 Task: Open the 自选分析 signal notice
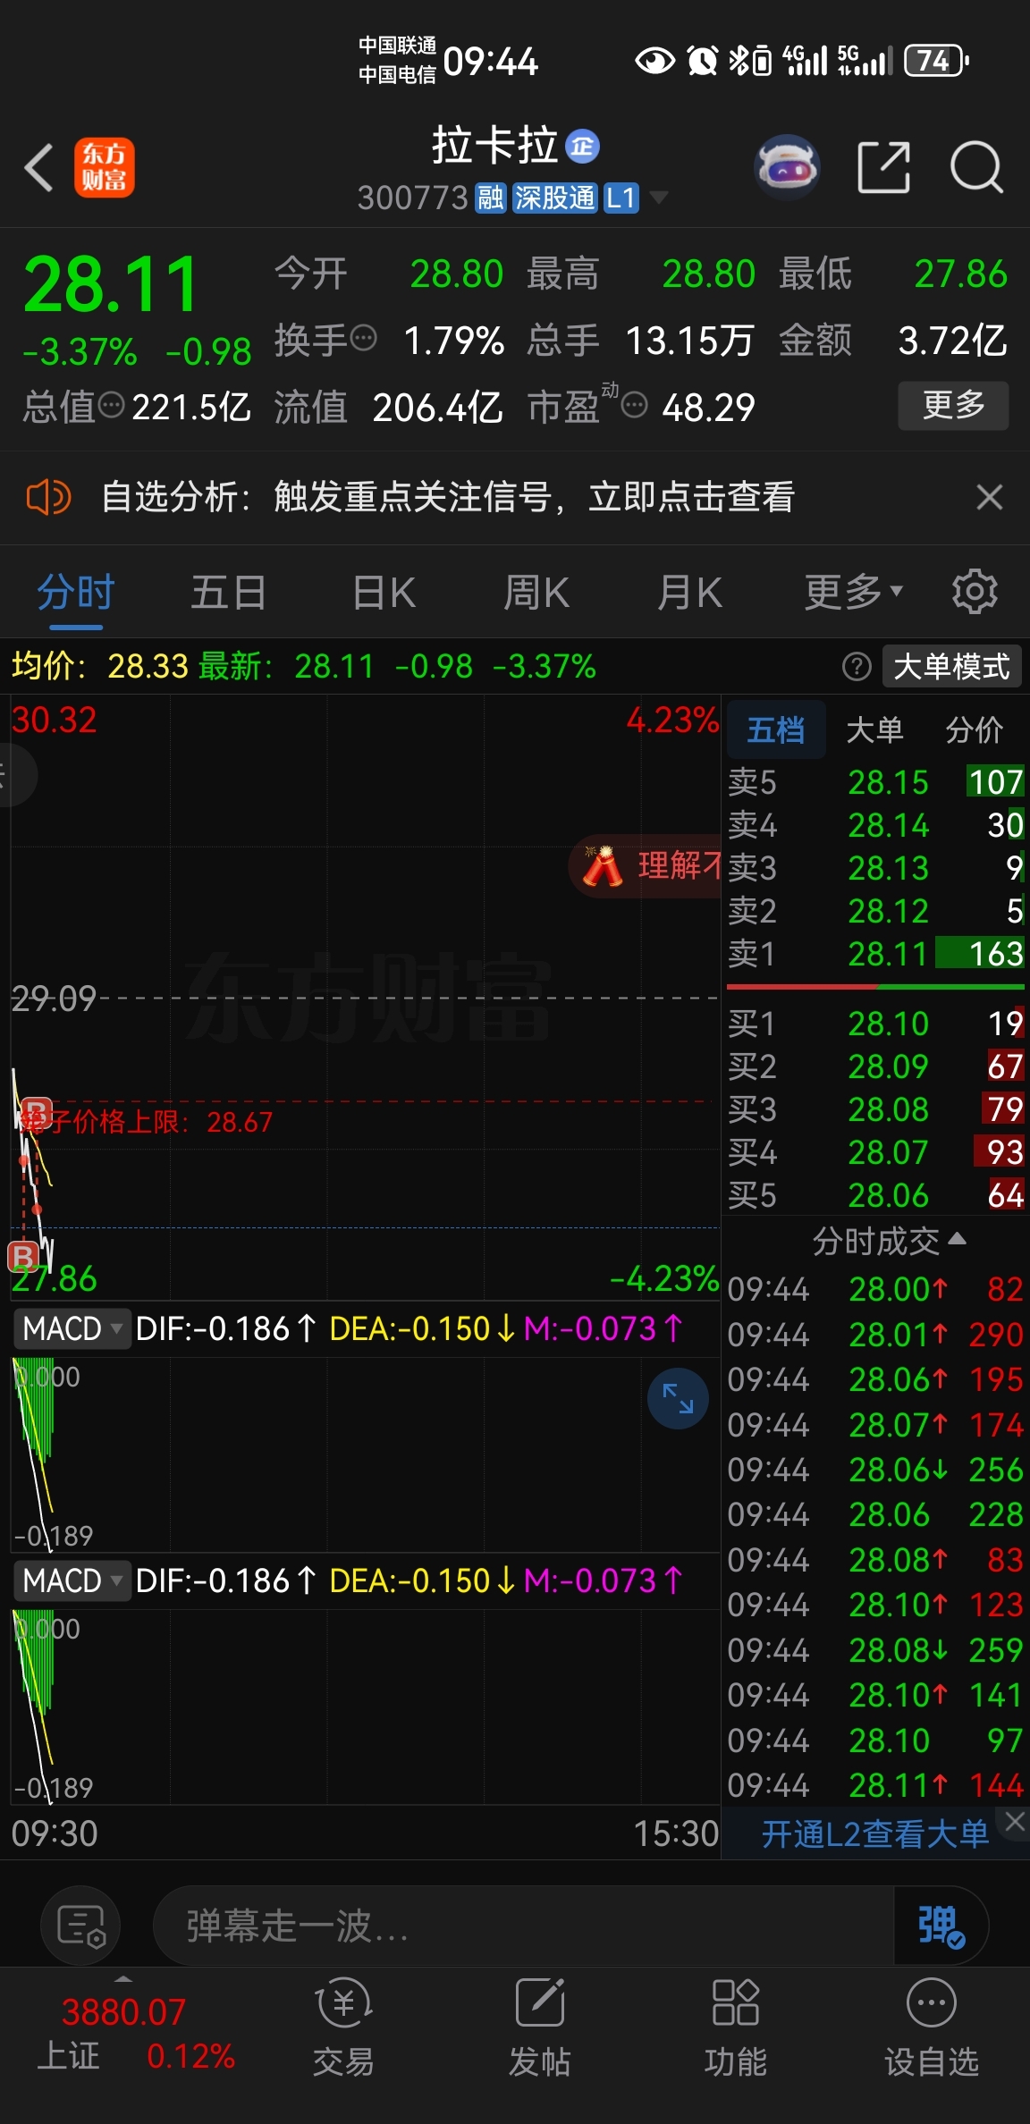[x=447, y=497]
